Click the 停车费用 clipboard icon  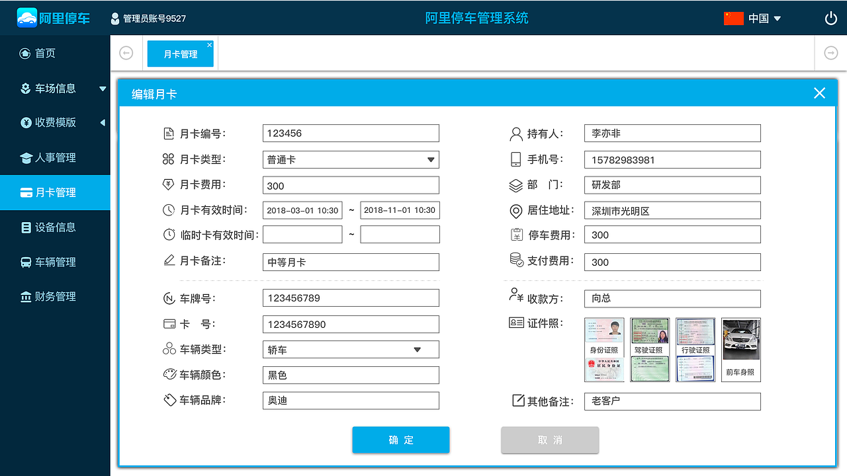pyautogui.click(x=516, y=235)
